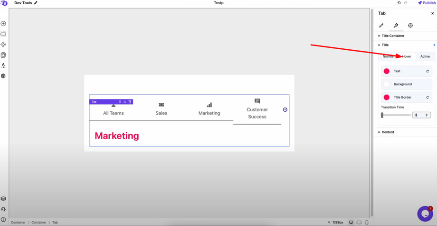
Task: Click the undo arrow in top bar
Action: tap(399, 3)
